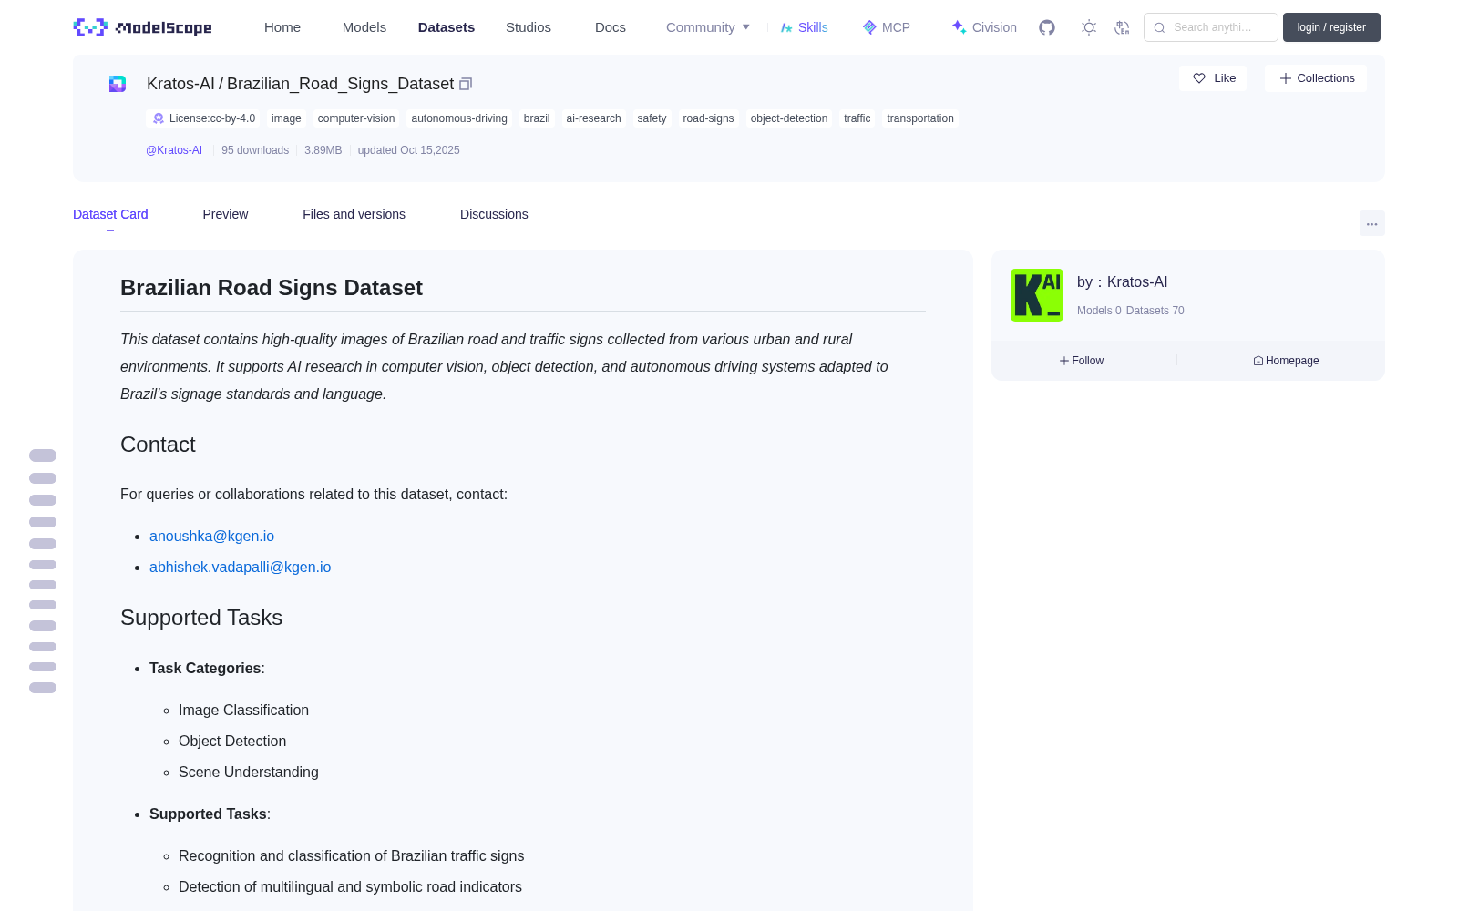Switch language with the translate icon
This screenshot has height=911, width=1458.
[1122, 27]
